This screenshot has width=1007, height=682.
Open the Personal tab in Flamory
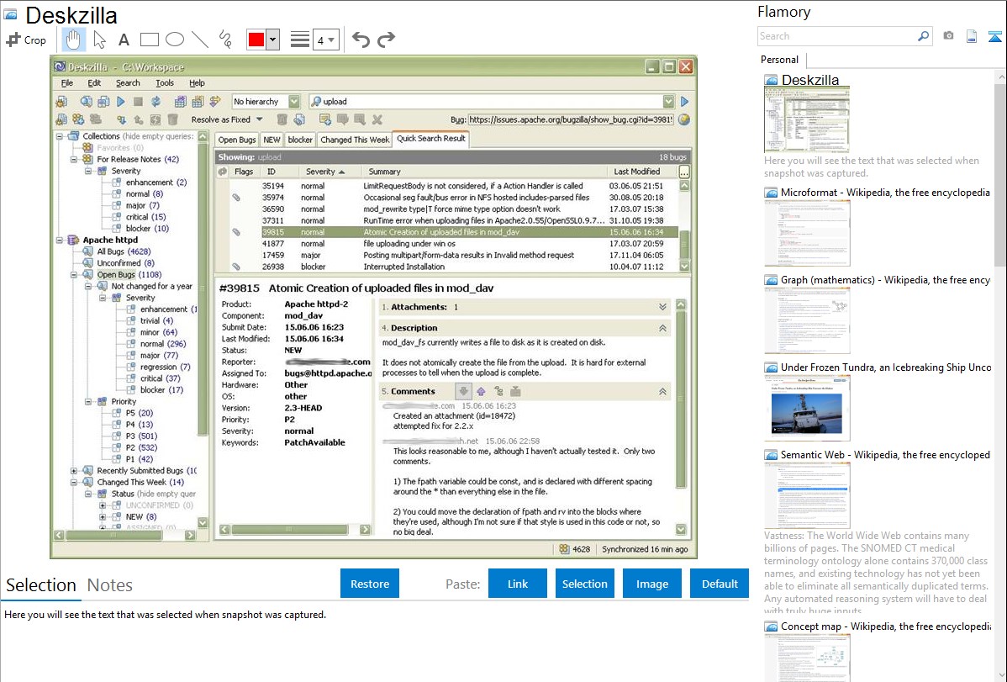[x=780, y=60]
